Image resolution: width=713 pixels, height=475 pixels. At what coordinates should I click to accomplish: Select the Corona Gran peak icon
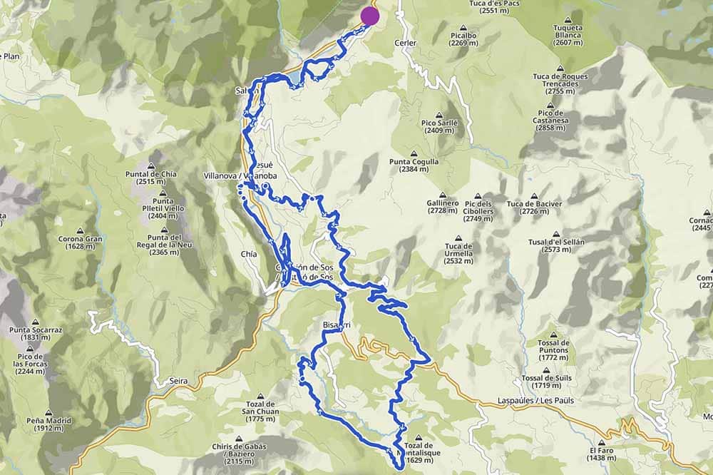coord(80,231)
